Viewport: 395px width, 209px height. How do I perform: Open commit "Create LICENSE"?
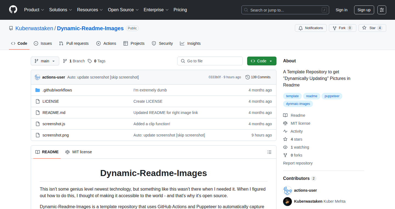click(148, 101)
